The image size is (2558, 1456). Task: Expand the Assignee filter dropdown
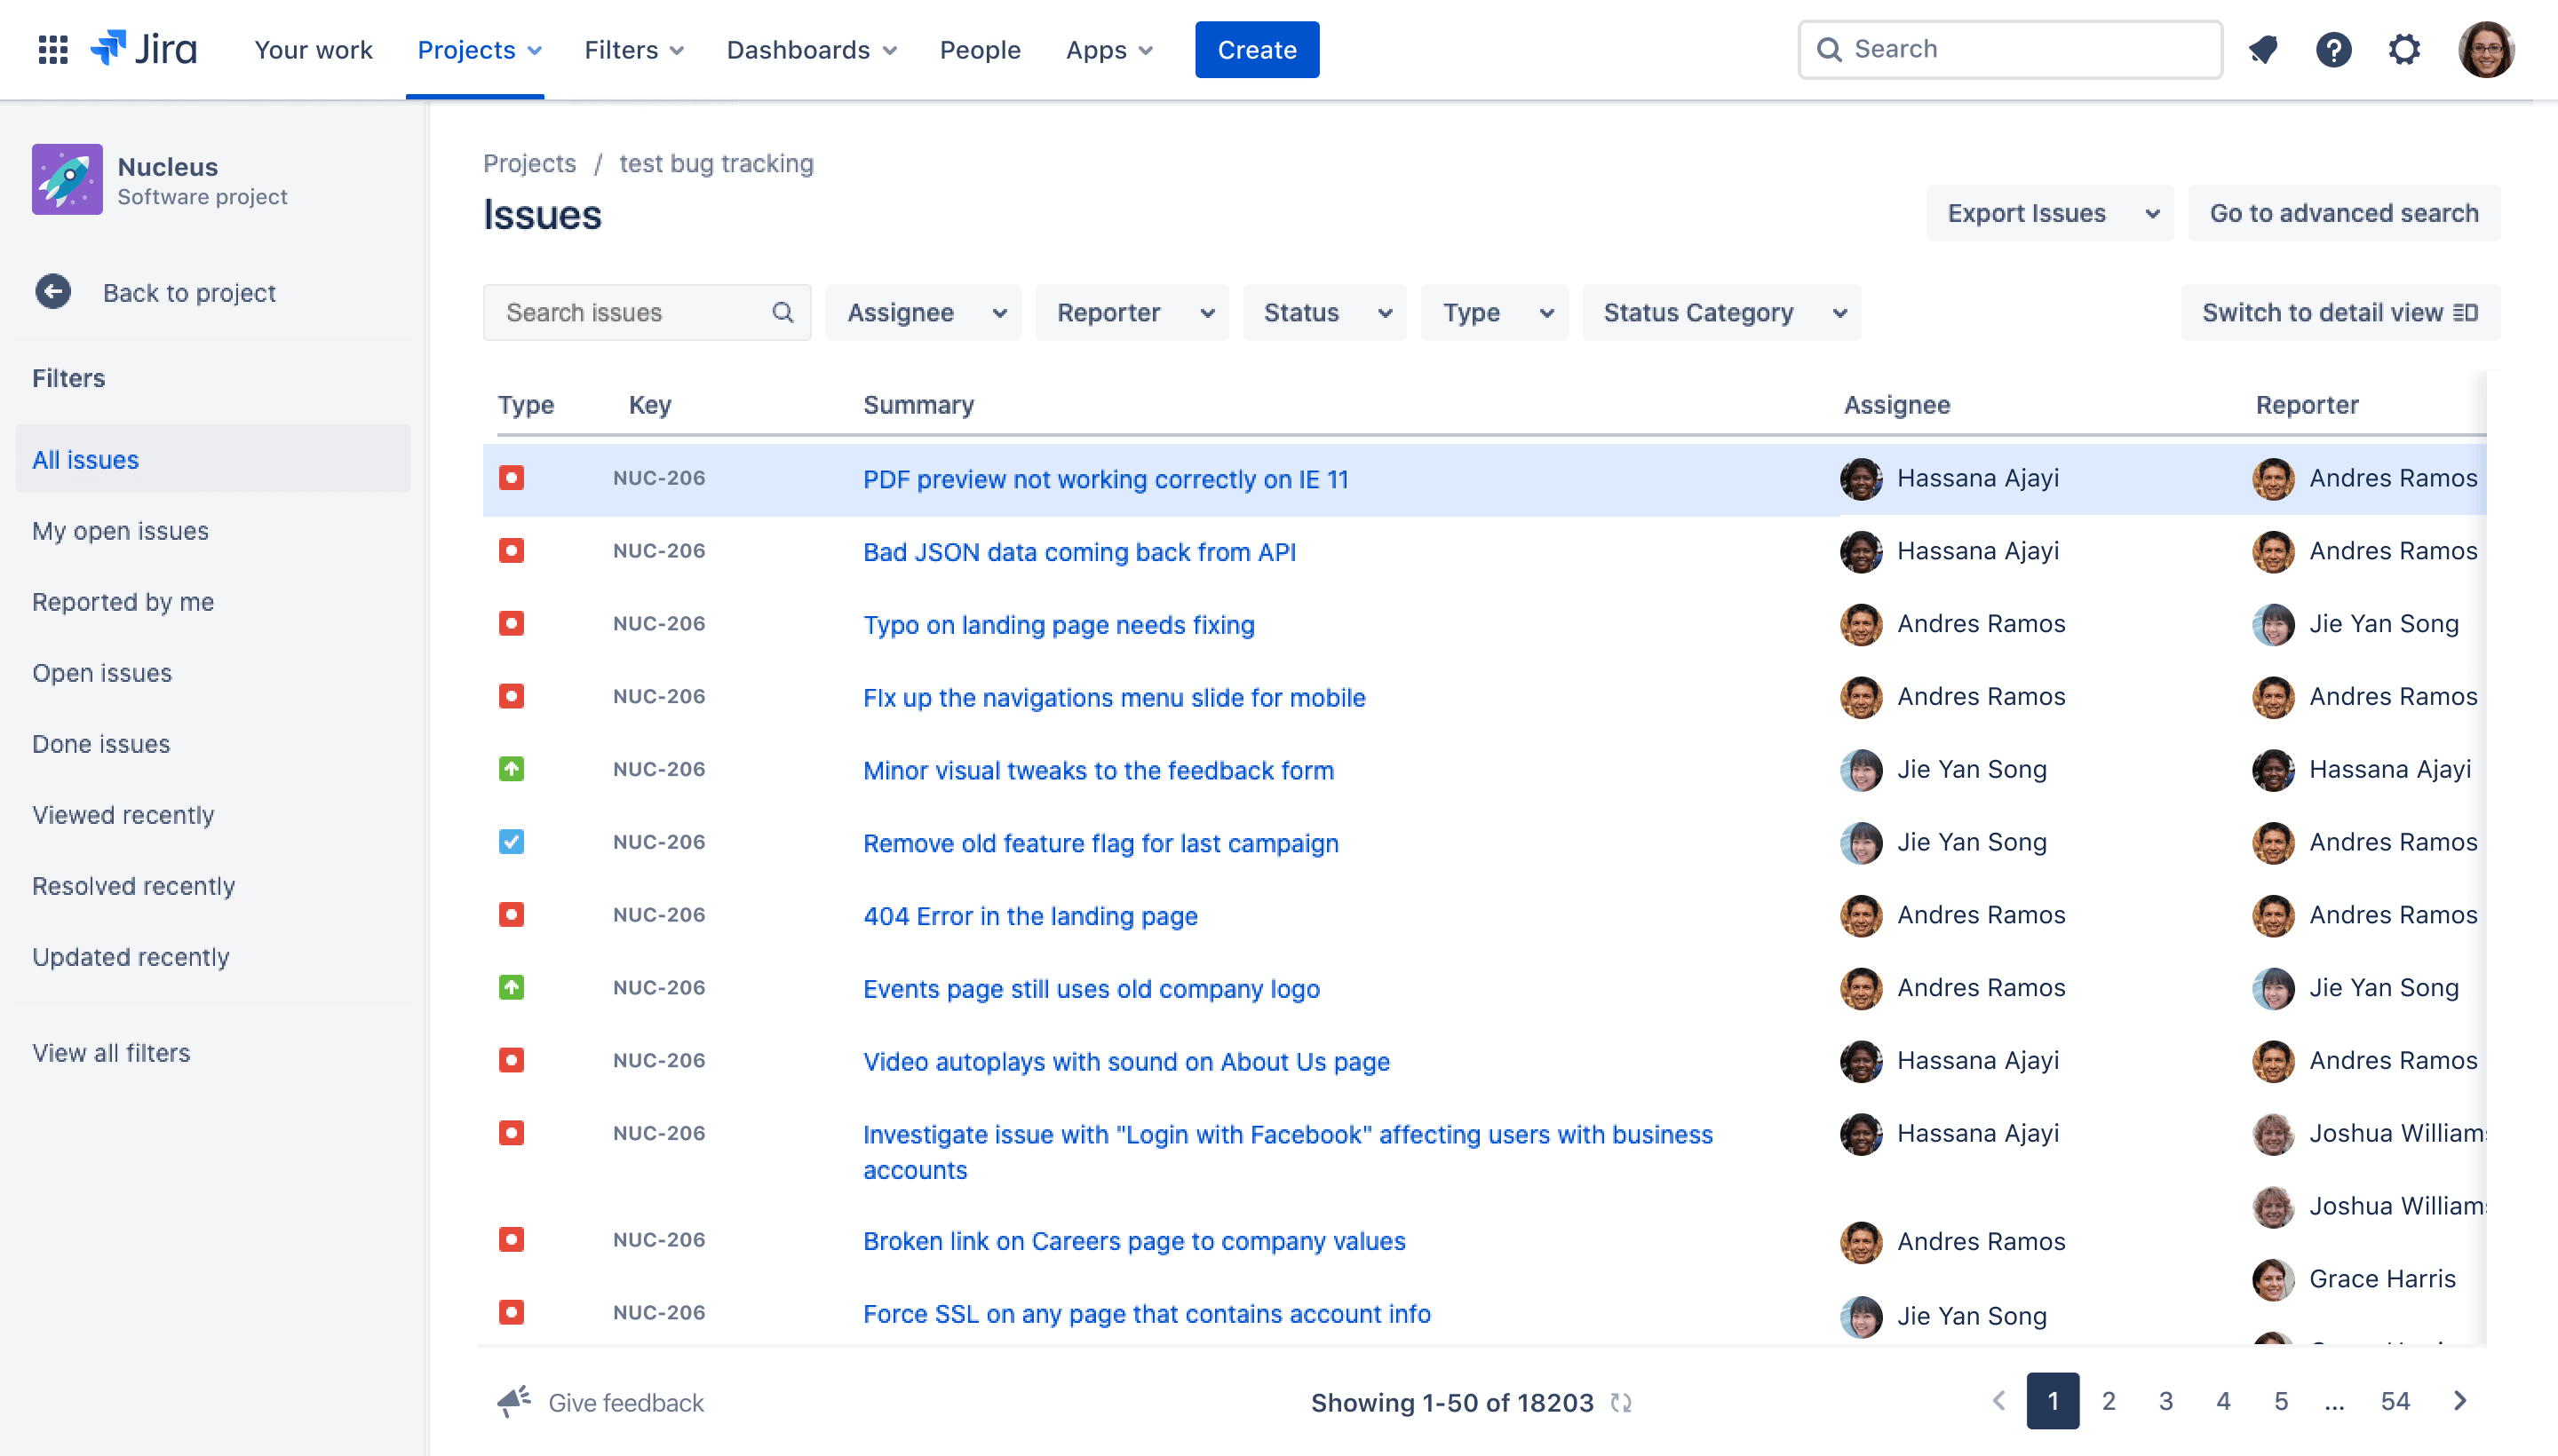920,313
